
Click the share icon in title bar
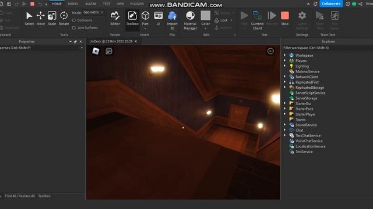[360, 4]
